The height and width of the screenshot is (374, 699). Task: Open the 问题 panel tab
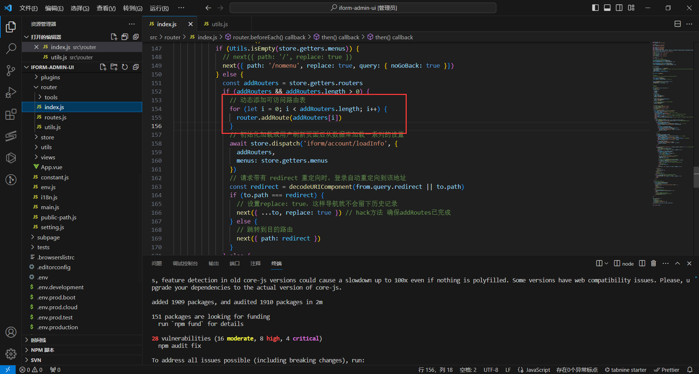(157, 263)
